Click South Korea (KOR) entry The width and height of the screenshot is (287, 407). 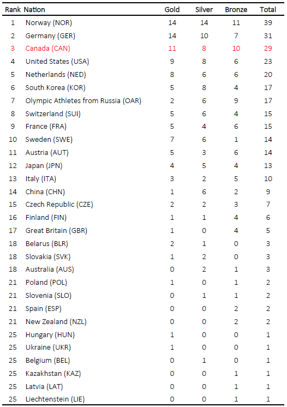coord(55,88)
